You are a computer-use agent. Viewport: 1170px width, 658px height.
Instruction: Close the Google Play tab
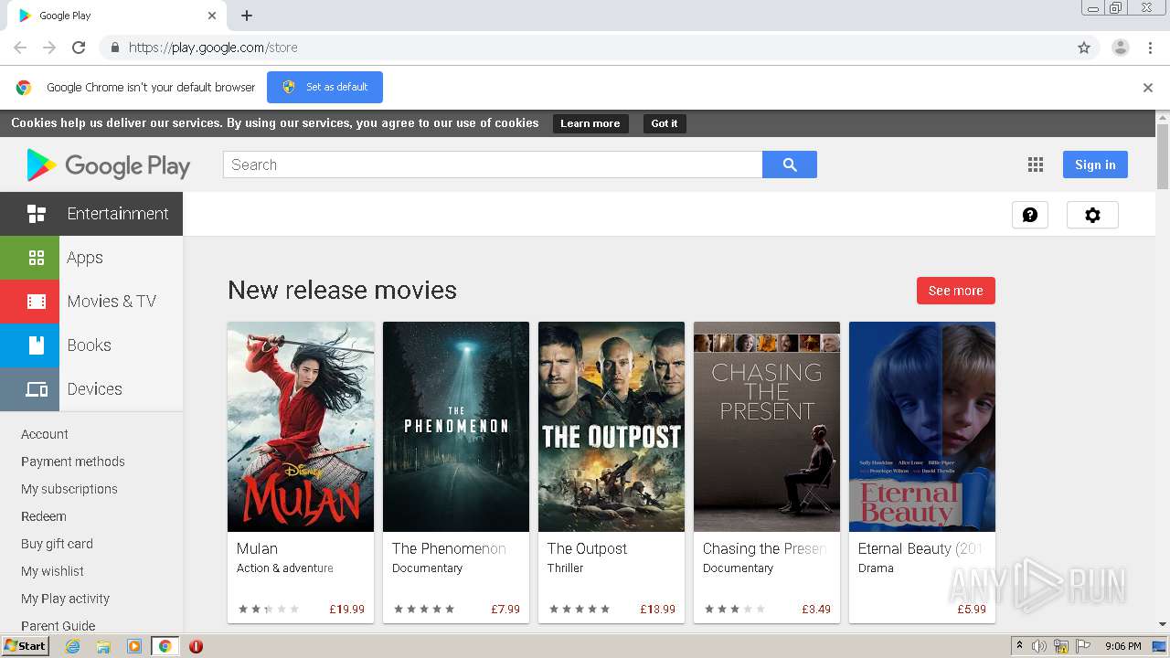pos(212,16)
